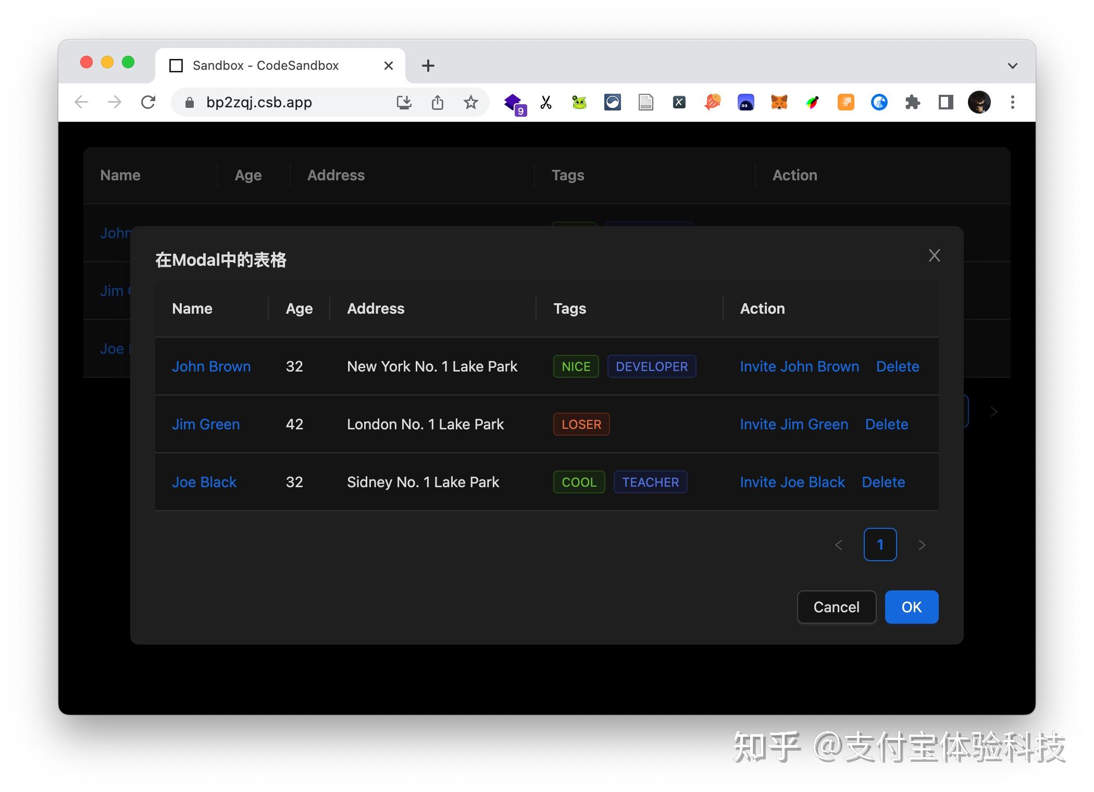
Task: Go to next page in modal pagination
Action: tap(922, 544)
